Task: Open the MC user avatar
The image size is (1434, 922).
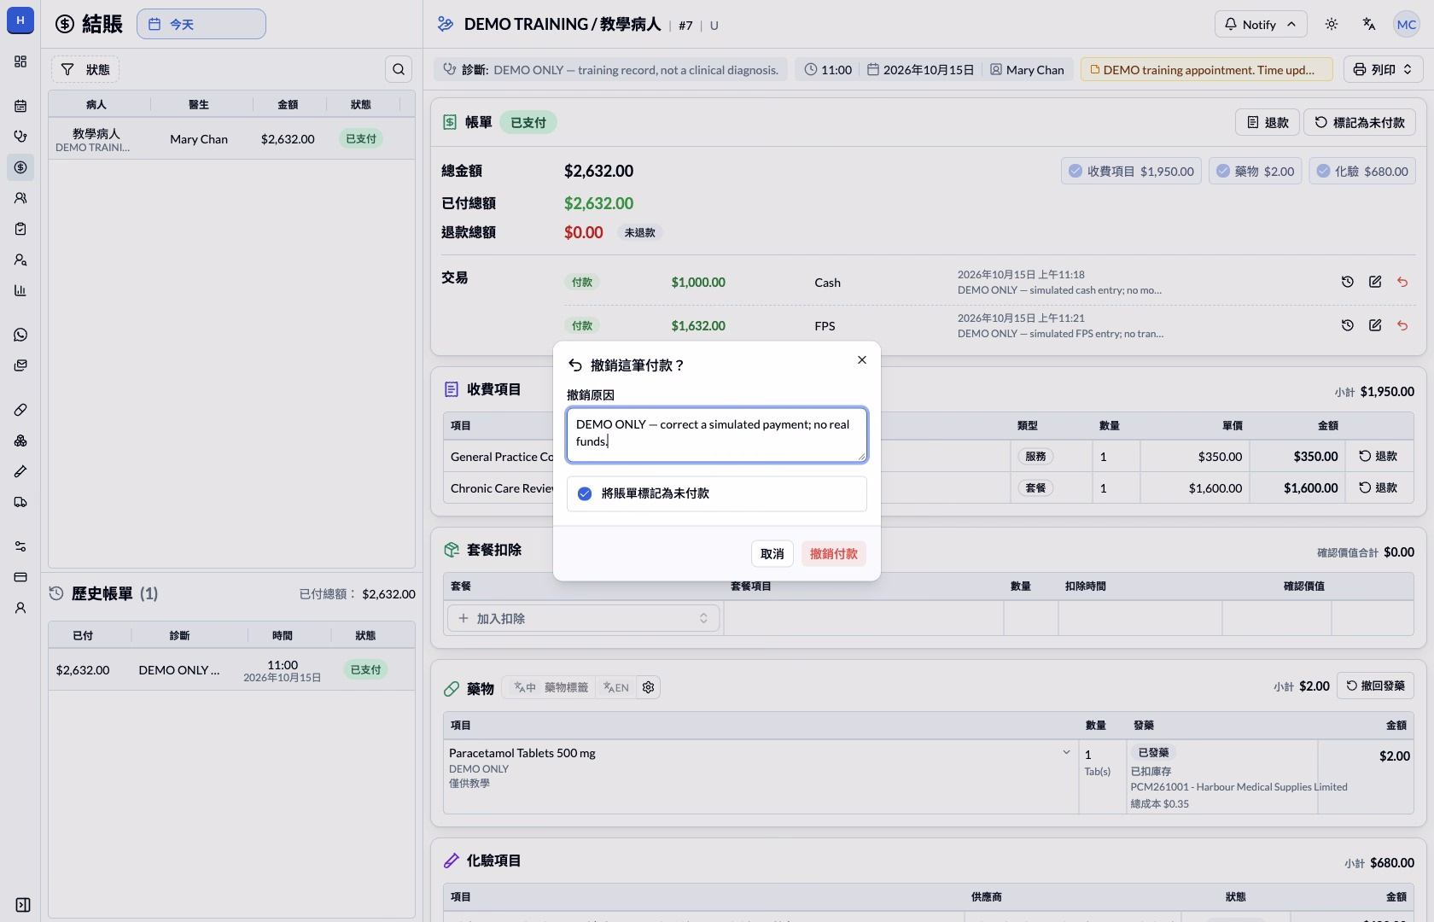Action: (1406, 24)
